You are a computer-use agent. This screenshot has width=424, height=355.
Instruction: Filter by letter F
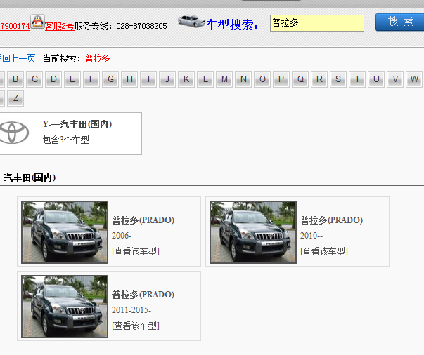coord(91,79)
